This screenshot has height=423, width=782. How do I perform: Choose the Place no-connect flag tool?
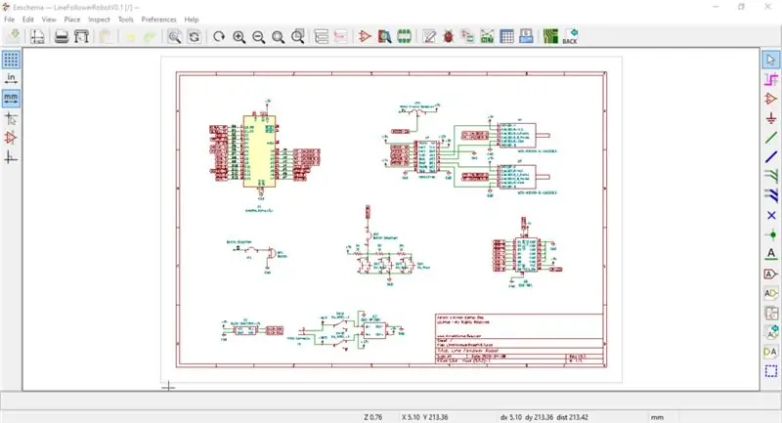(771, 215)
